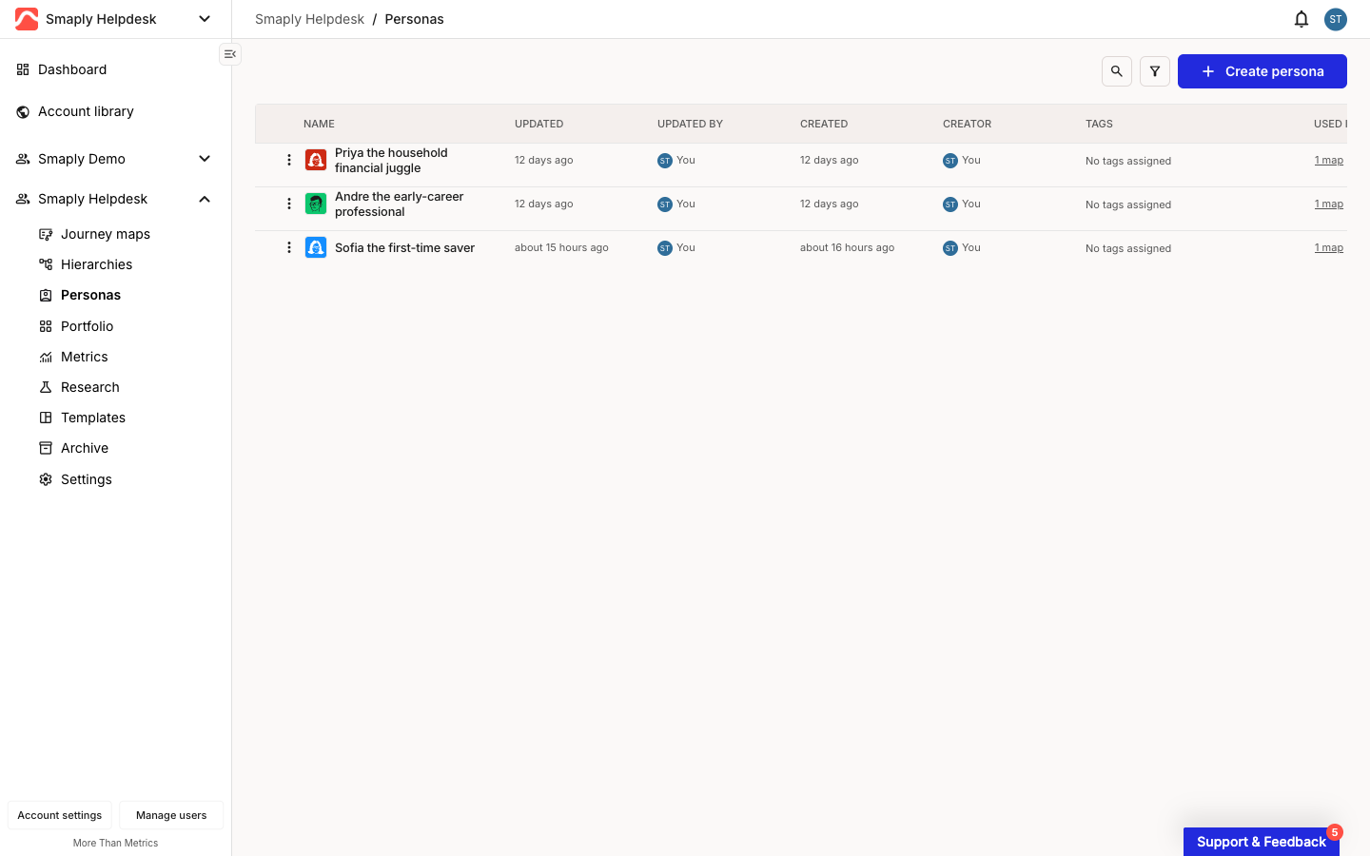Click the search icon button
The image size is (1370, 856).
[x=1117, y=71]
